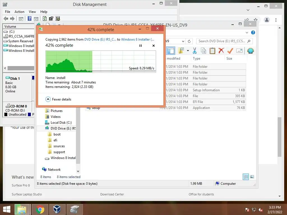Open Videos in the navigation pane
This screenshot has height=215, width=287.
(x=55, y=117)
